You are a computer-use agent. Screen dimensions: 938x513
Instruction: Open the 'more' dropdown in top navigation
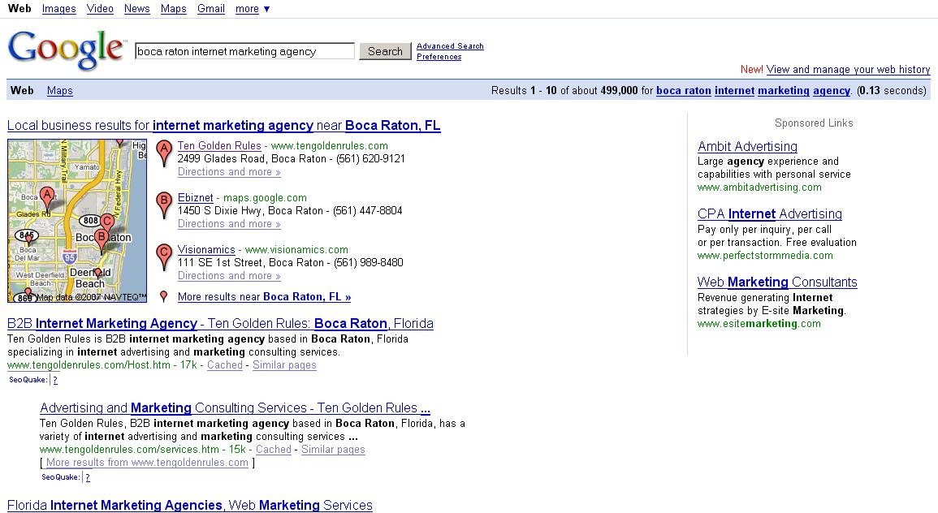(x=252, y=9)
